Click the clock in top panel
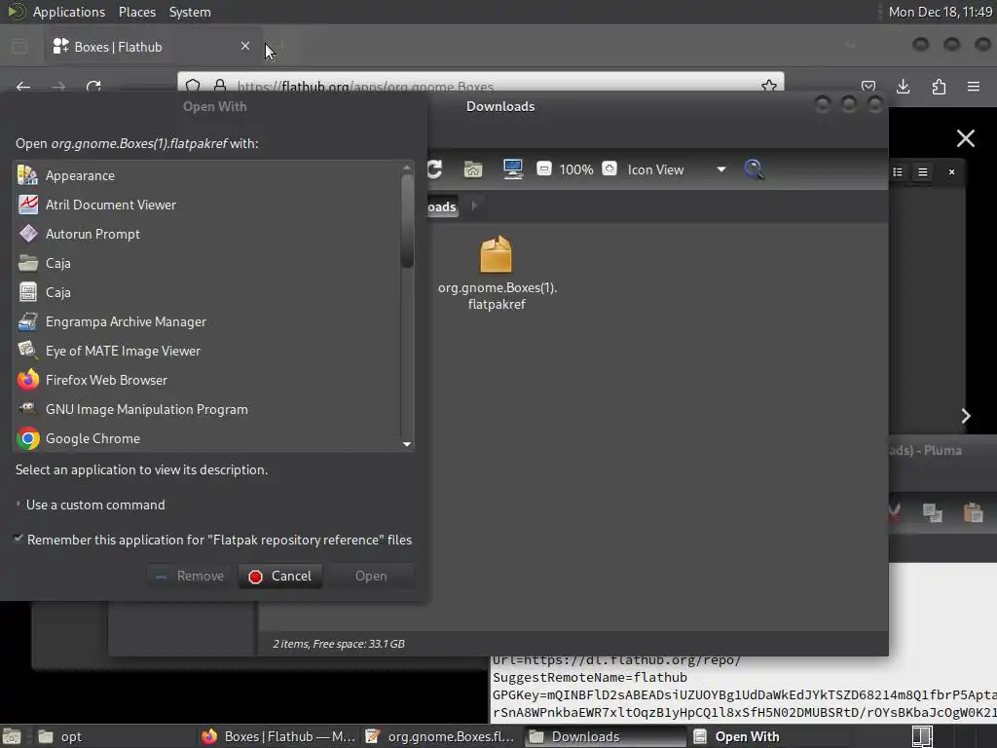The image size is (997, 748). pos(940,12)
